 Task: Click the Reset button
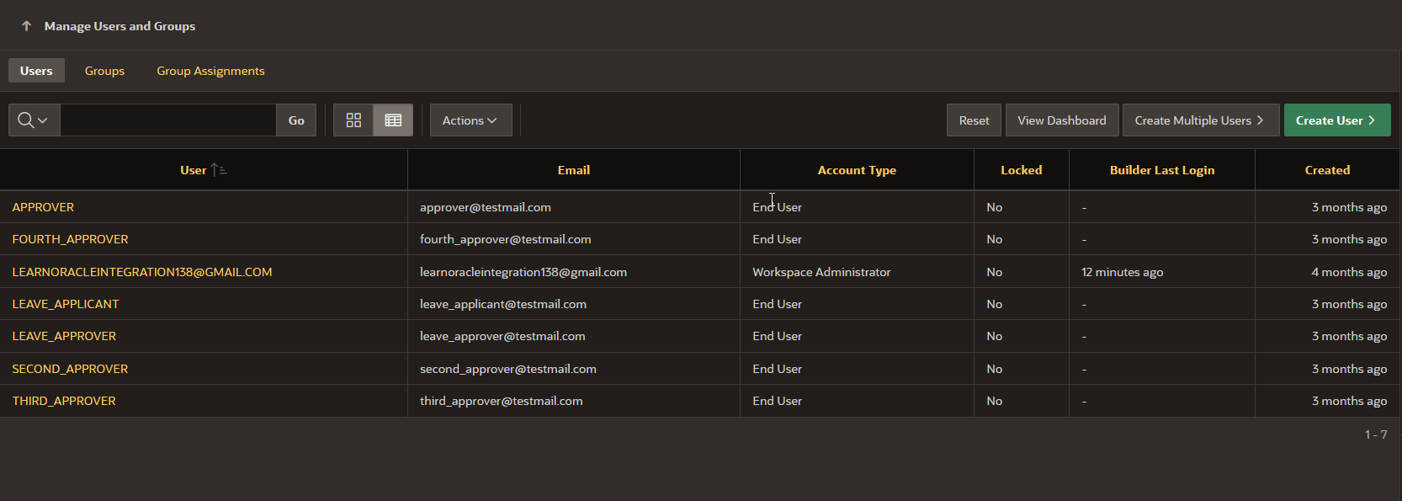coord(974,120)
